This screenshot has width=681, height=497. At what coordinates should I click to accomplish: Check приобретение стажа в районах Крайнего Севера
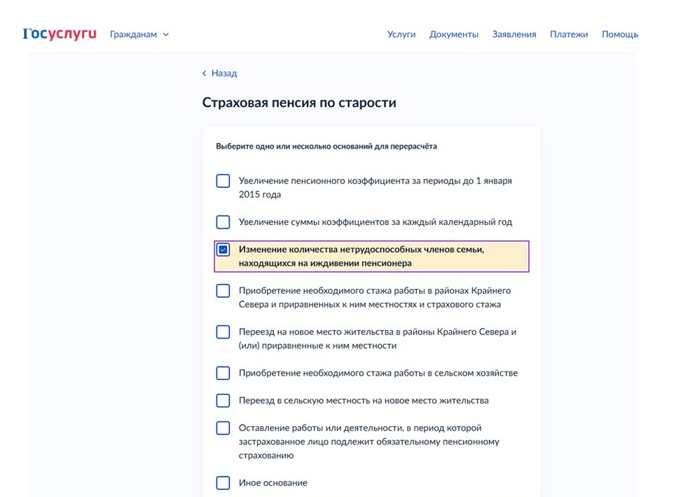[x=223, y=290]
